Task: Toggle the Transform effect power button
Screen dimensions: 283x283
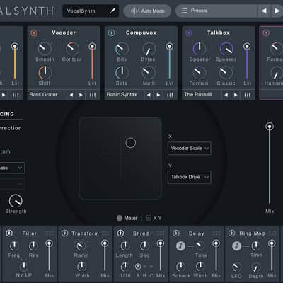Action: click(x=64, y=233)
